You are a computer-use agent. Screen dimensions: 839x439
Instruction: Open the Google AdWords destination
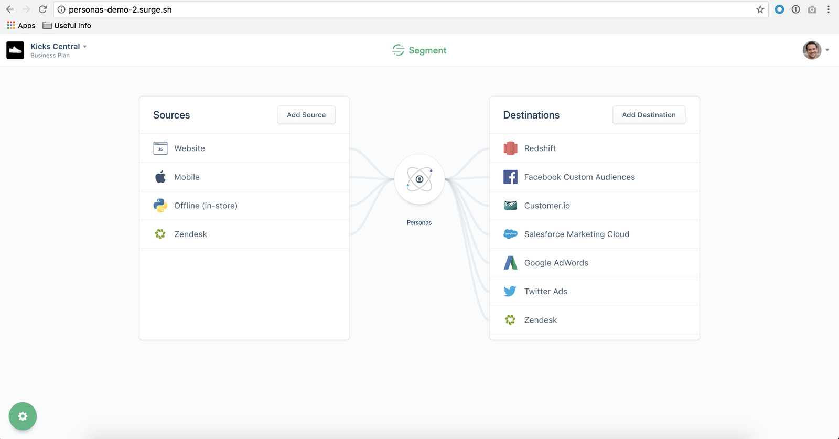click(x=595, y=263)
